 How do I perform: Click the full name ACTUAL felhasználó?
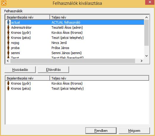(x=66, y=22)
